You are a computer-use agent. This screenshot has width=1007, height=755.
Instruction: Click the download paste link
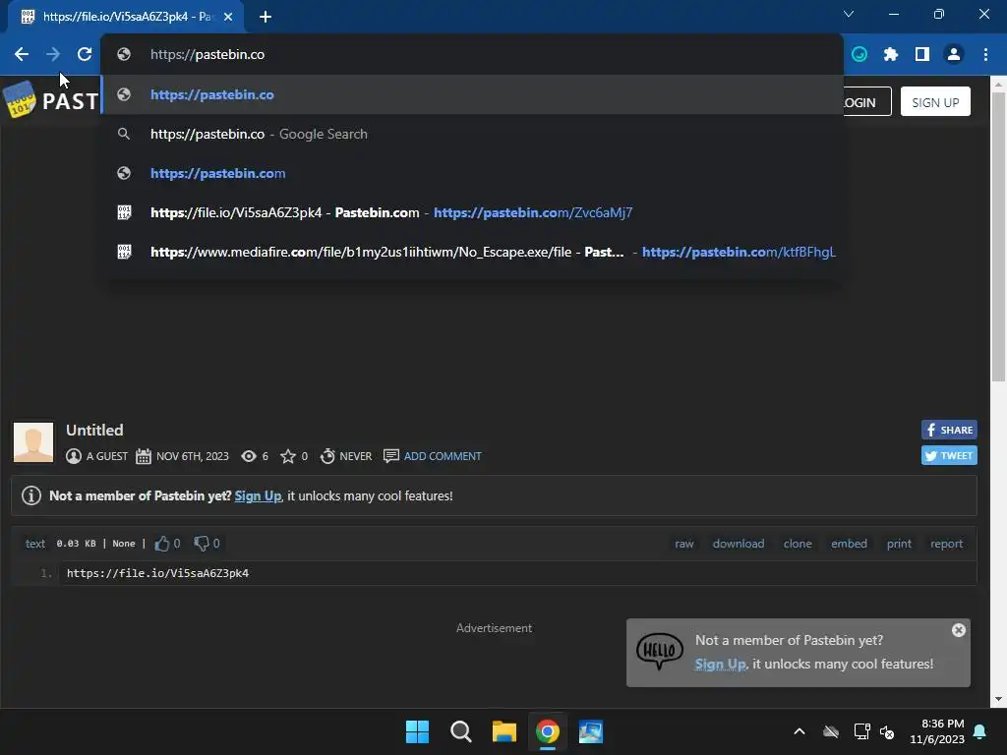(x=738, y=544)
